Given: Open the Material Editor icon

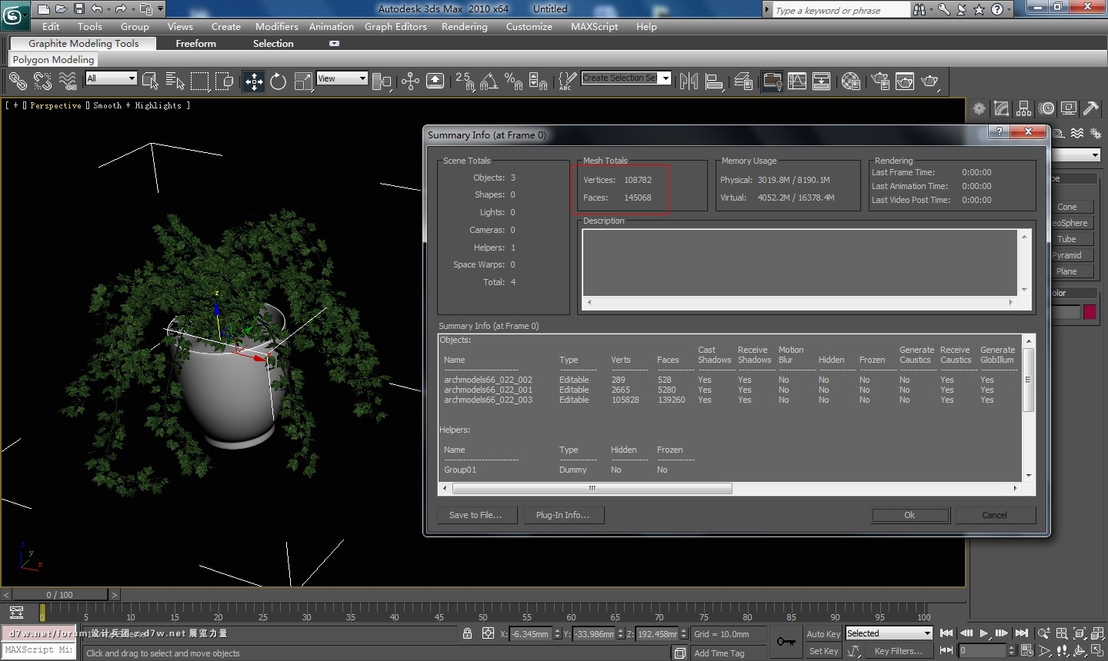Looking at the screenshot, I should point(850,81).
